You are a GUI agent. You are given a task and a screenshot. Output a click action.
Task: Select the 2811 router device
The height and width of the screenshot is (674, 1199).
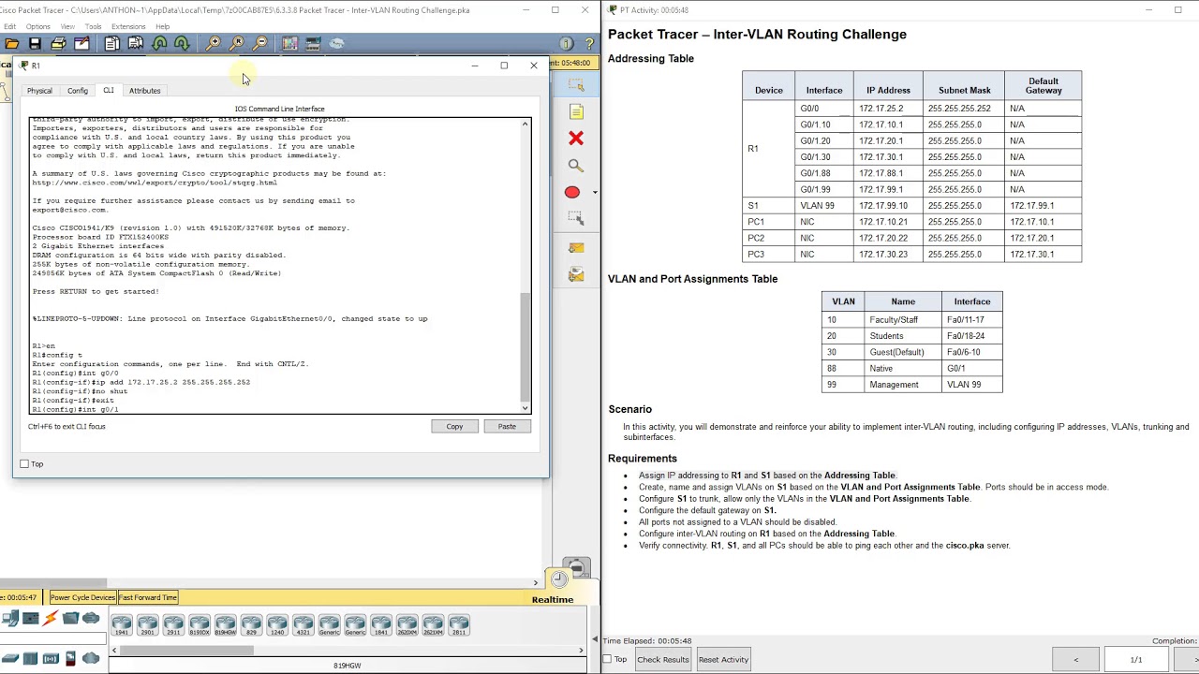[x=458, y=624]
